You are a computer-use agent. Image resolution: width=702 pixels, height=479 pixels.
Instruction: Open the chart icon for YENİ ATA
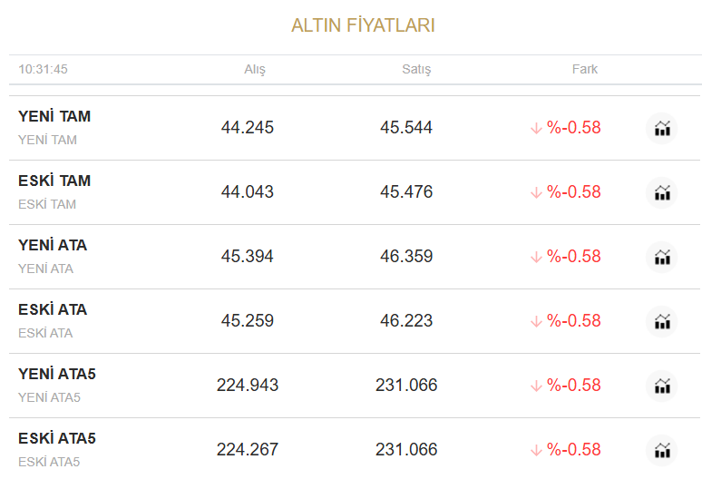point(662,258)
